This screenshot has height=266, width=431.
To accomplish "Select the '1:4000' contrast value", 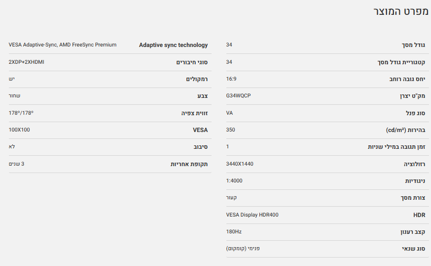I will pyautogui.click(x=234, y=180).
